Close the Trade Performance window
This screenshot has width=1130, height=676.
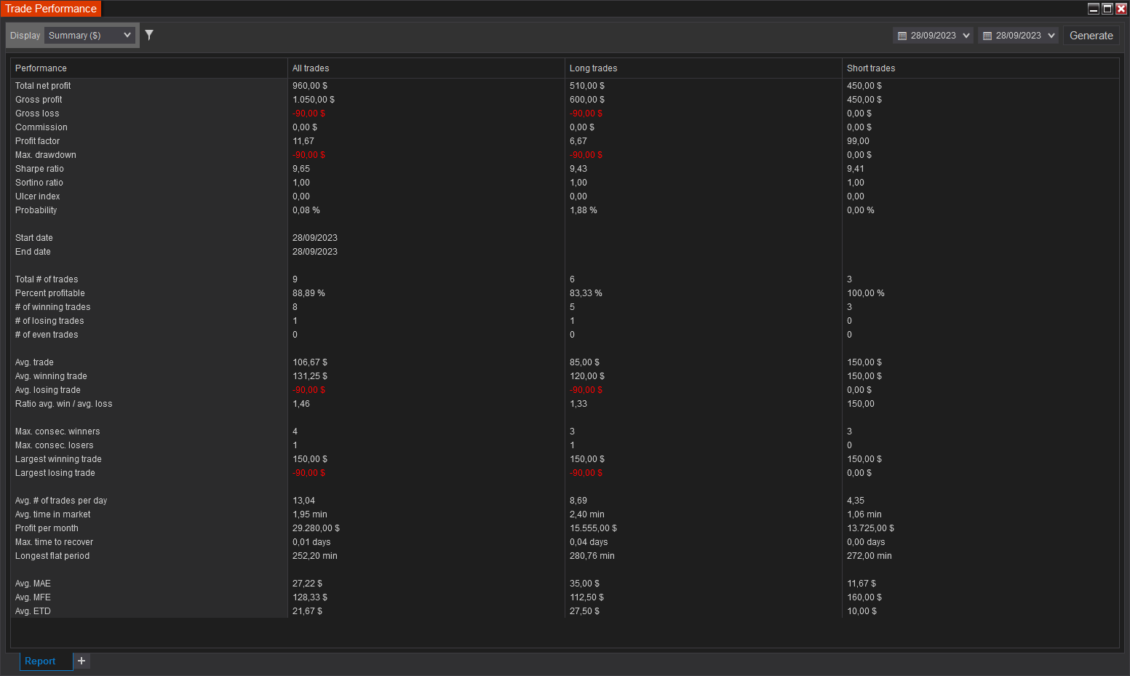[x=1121, y=9]
